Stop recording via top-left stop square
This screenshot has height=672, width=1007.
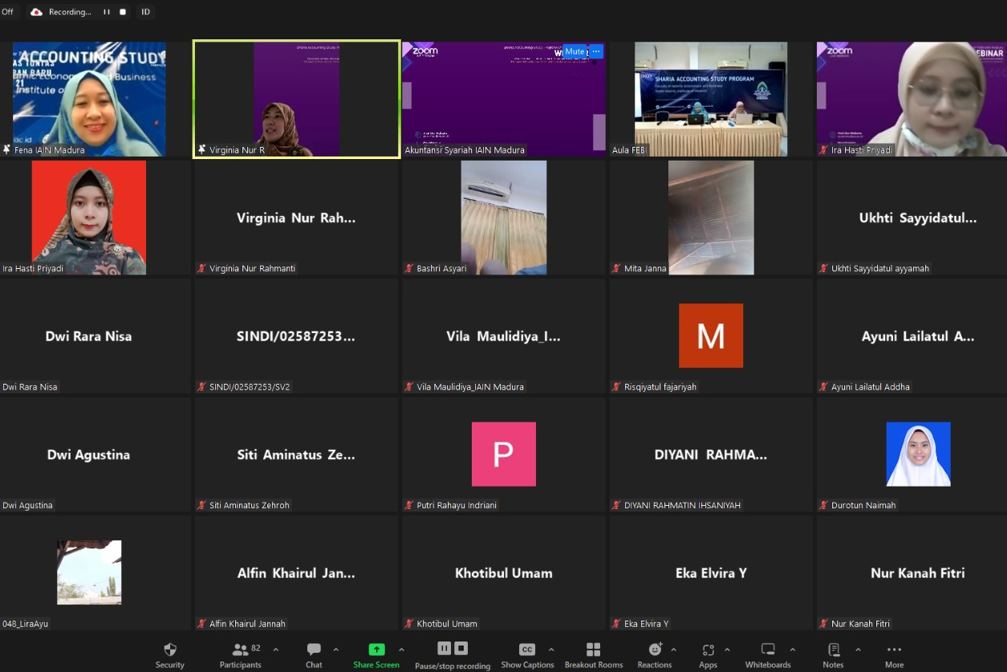click(x=123, y=12)
